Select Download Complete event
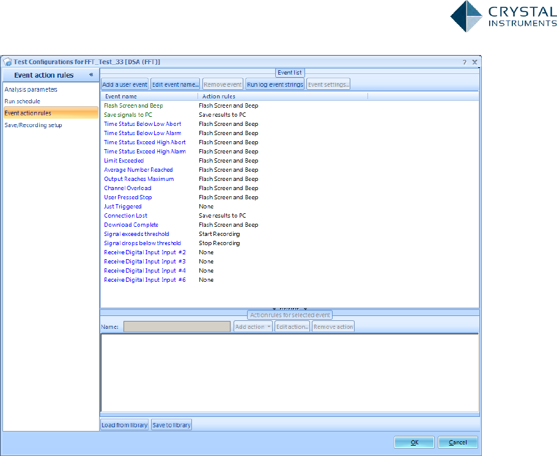 point(131,225)
